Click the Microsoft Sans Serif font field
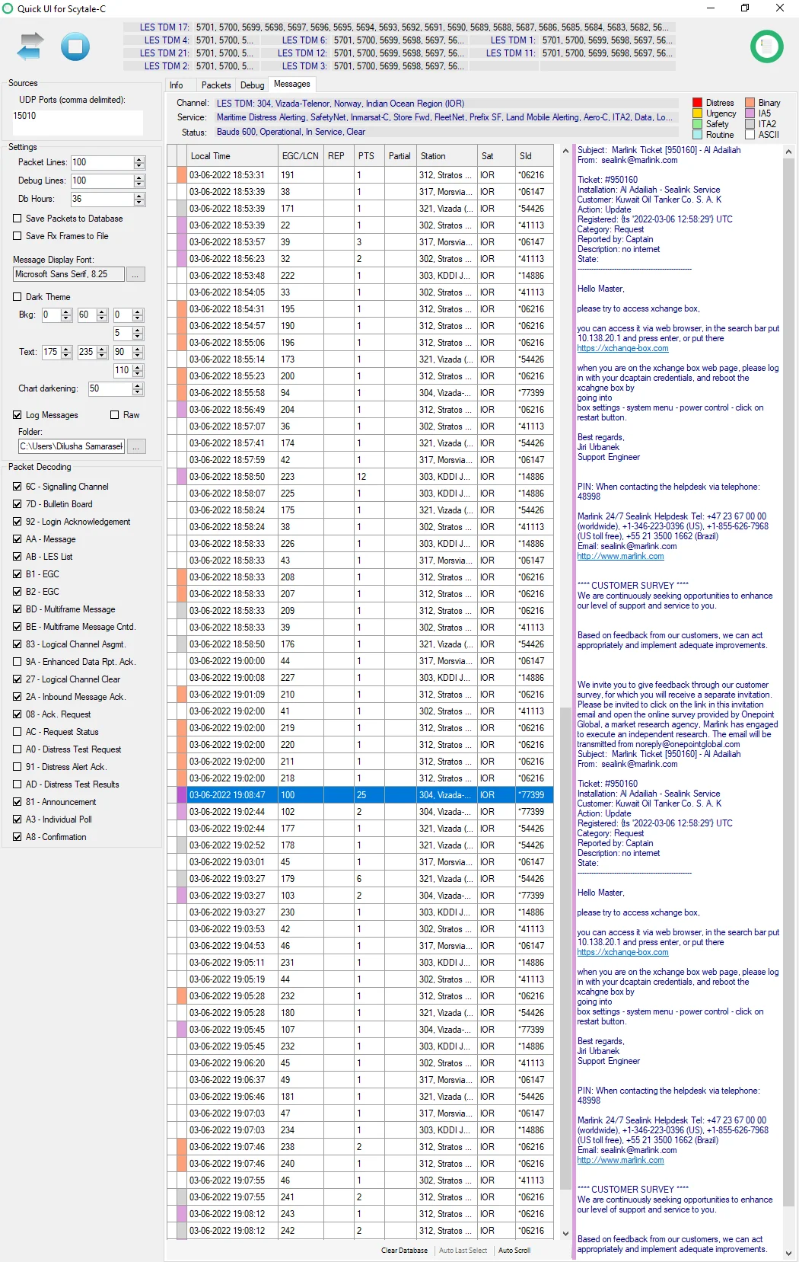 (68, 274)
